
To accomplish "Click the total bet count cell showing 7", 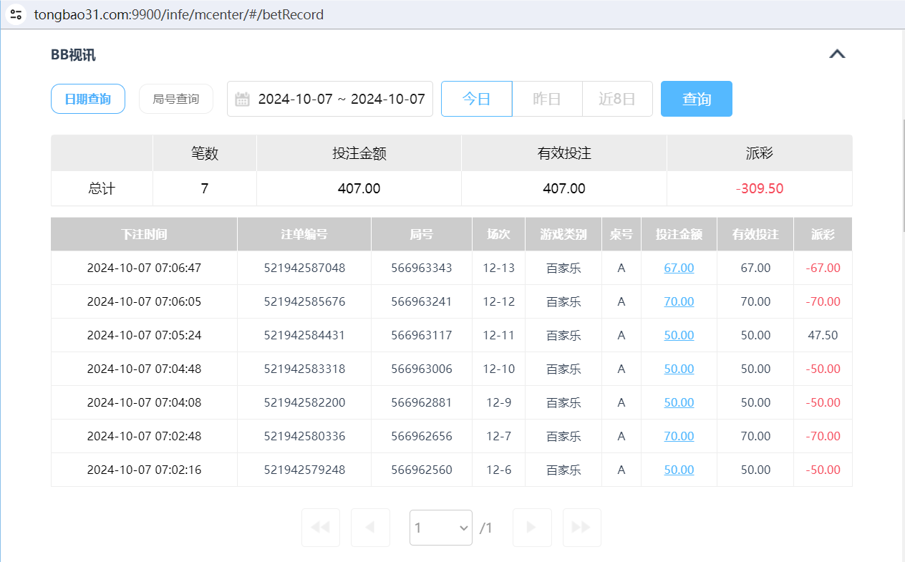I will click(x=204, y=188).
